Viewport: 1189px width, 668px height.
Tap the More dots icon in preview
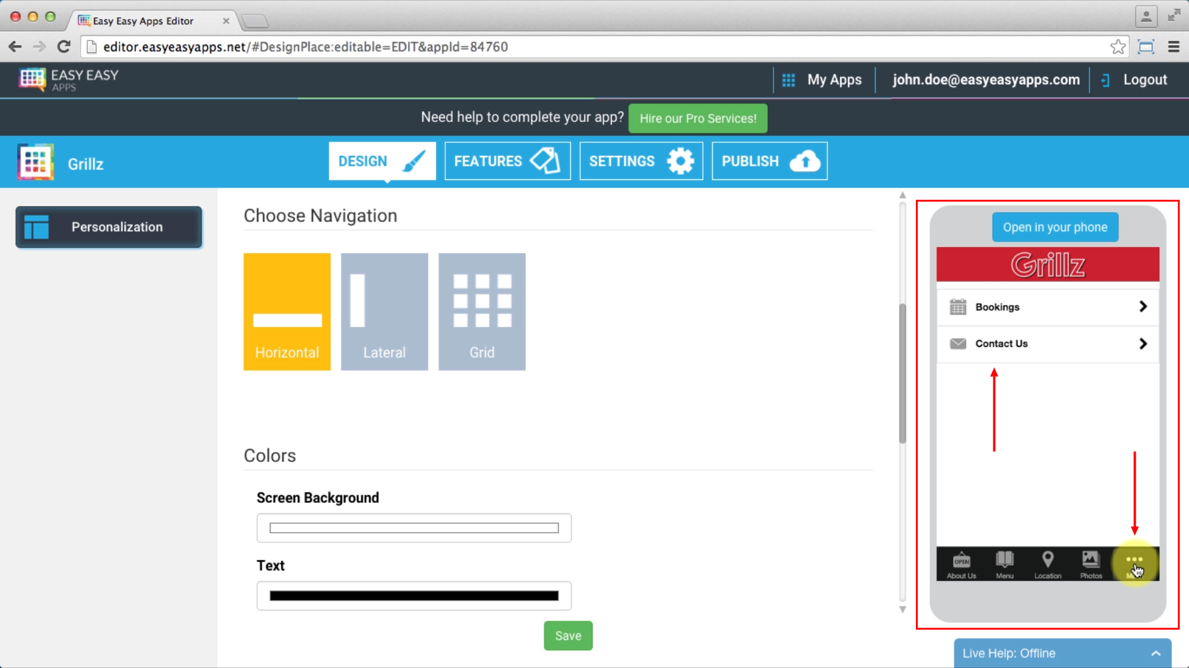click(x=1134, y=560)
